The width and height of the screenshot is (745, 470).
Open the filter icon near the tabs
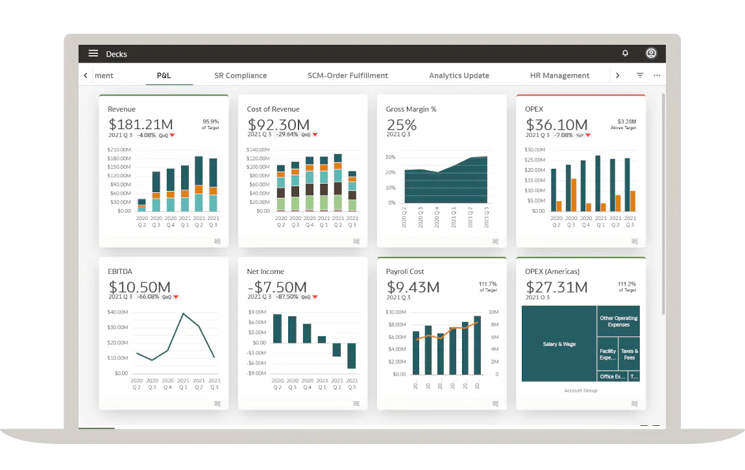pyautogui.click(x=640, y=75)
